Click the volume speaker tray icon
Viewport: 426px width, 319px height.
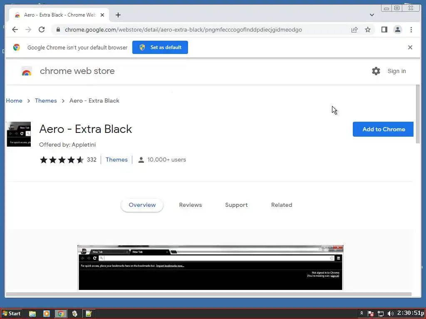(x=390, y=314)
